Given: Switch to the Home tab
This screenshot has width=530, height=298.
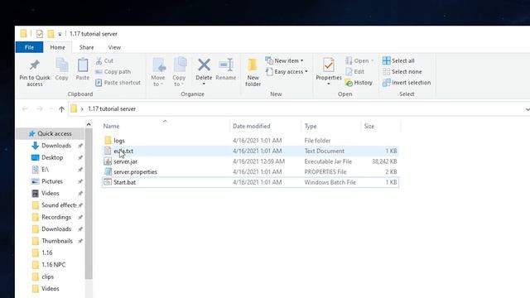Looking at the screenshot, I should point(57,47).
